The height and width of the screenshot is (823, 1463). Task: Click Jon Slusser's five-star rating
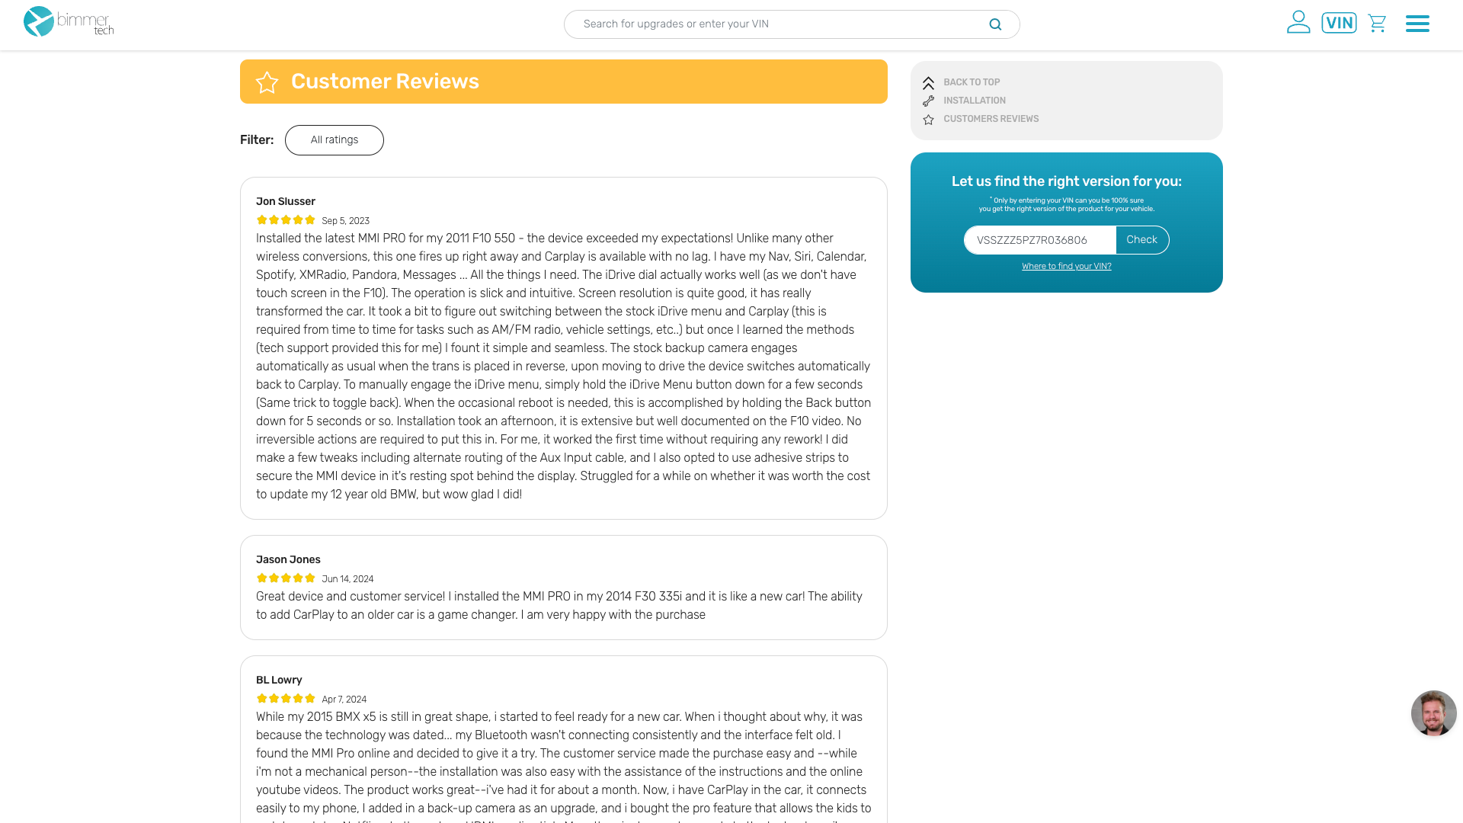tap(286, 220)
